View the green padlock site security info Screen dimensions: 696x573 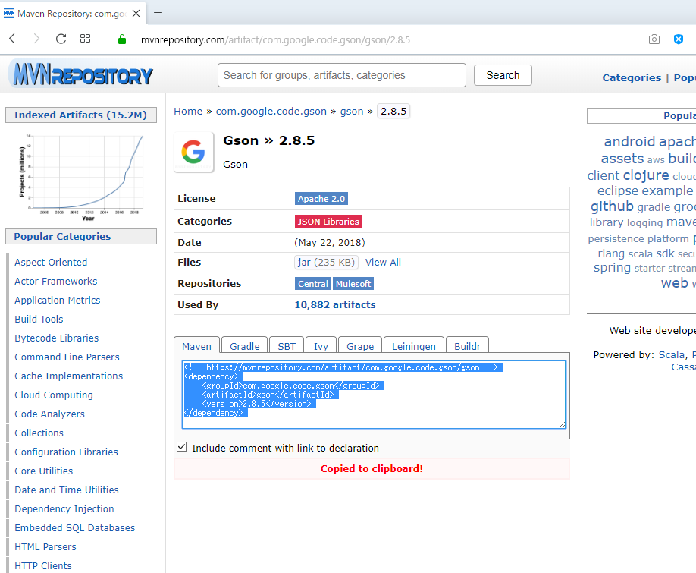click(x=121, y=39)
